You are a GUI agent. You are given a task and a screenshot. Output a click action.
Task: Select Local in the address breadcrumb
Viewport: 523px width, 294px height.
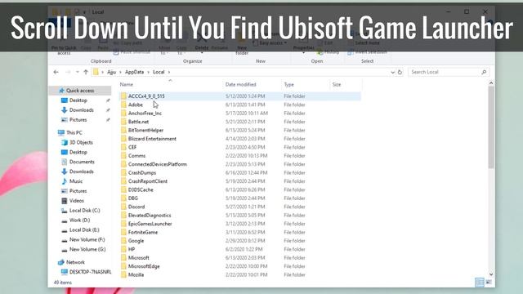click(x=159, y=72)
